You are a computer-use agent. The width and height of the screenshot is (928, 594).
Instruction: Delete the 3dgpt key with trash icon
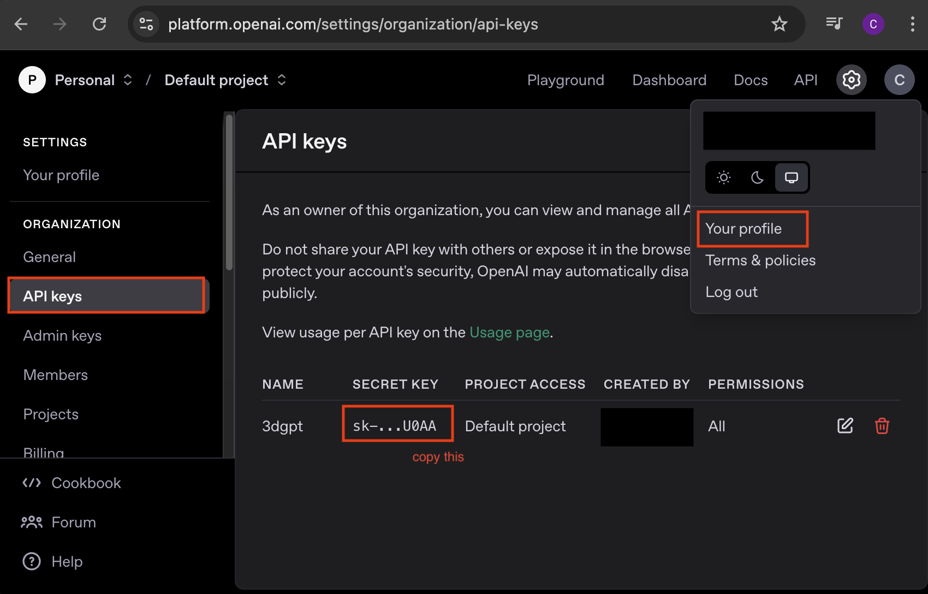pos(882,426)
